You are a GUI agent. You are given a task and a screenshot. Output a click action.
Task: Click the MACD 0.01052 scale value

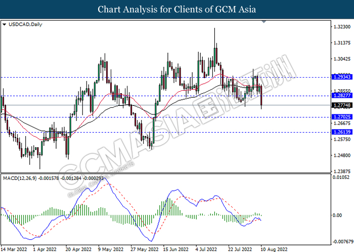click(341, 177)
